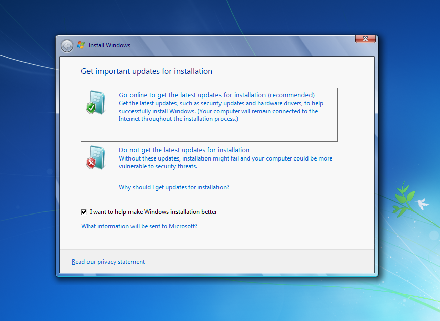Open What information will be sent link
Image resolution: width=440 pixels, height=321 pixels.
(140, 226)
